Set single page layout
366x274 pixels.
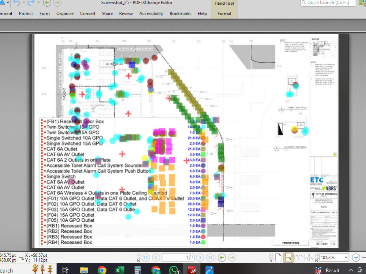pos(278,258)
